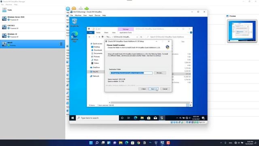Open the Share tab in Explorer ribbon
Image resolution: width=259 pixels, height=146 pixels.
tap(106, 32)
